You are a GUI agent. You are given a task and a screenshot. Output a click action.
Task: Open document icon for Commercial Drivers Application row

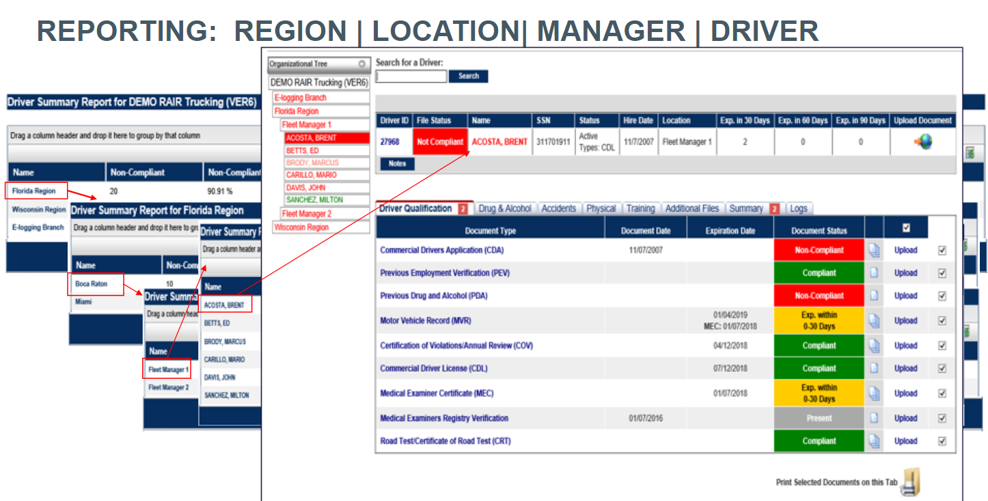874,250
